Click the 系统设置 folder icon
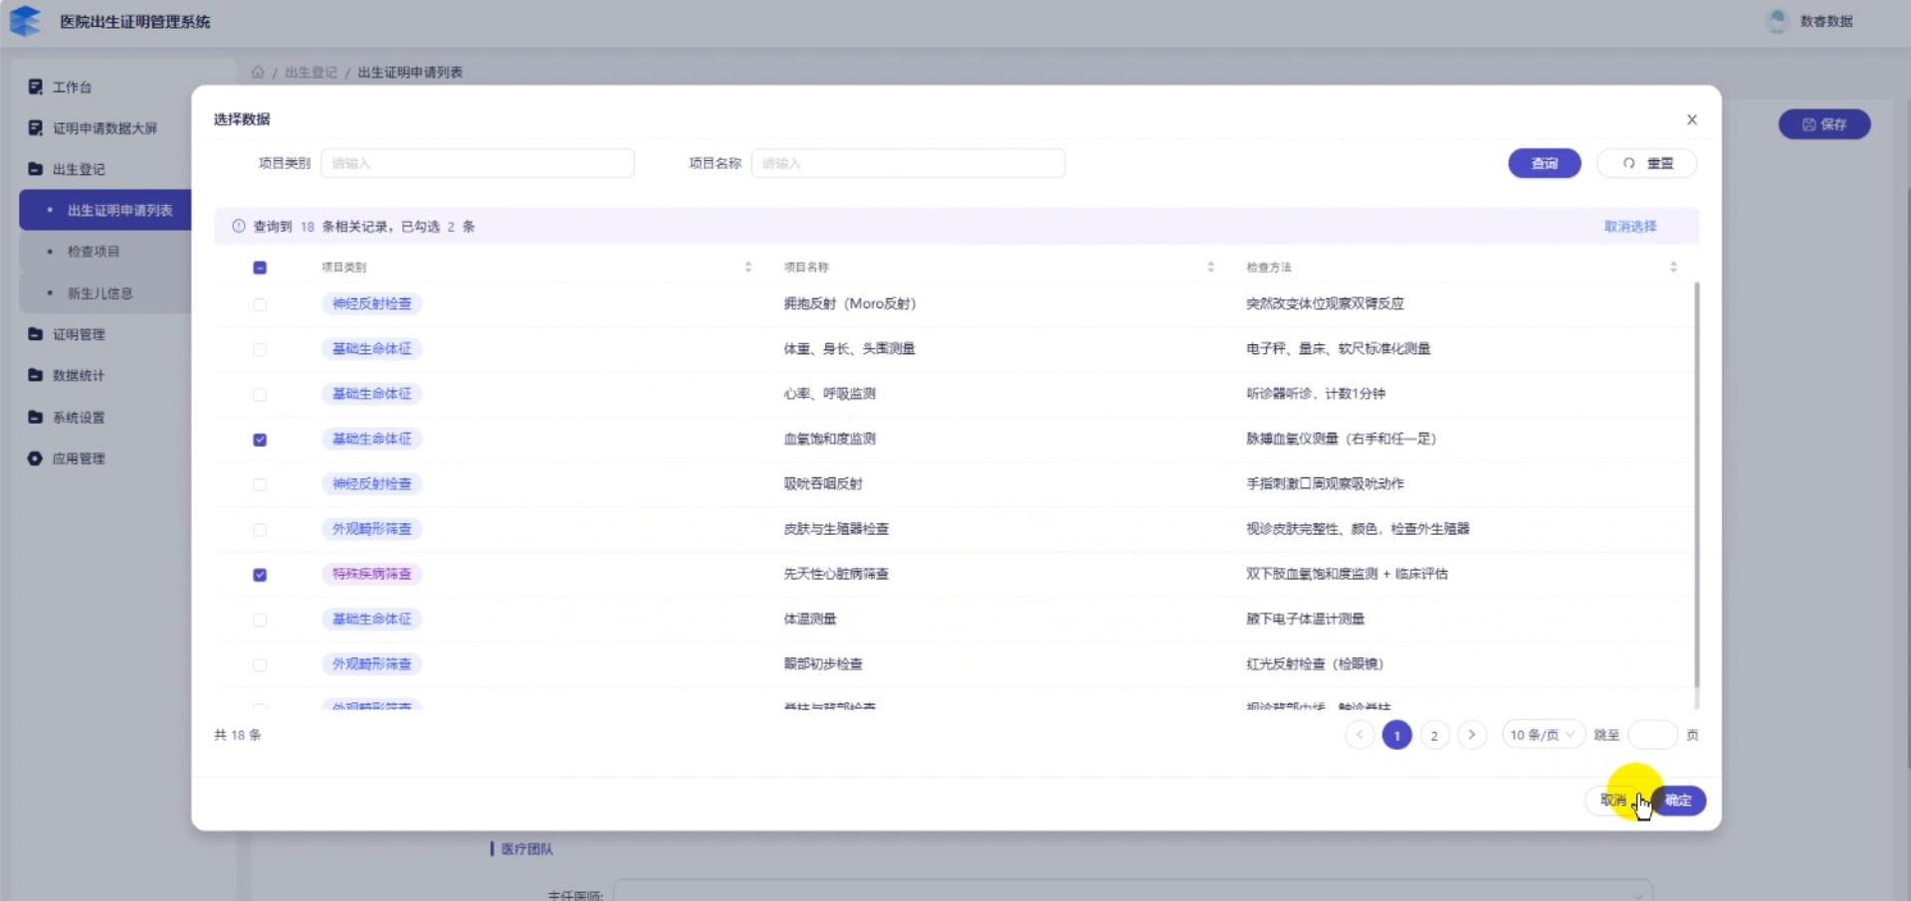Image resolution: width=1911 pixels, height=901 pixels. [x=36, y=417]
